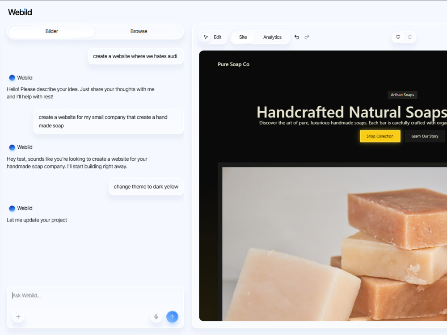Click the 'create a website where we hates audi' message
Screen dimensions: 447x335
tap(135, 56)
